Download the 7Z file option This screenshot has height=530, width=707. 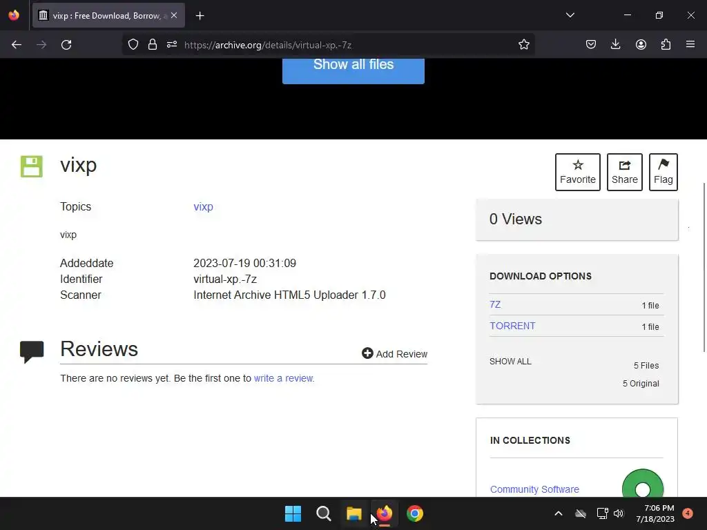pos(495,304)
